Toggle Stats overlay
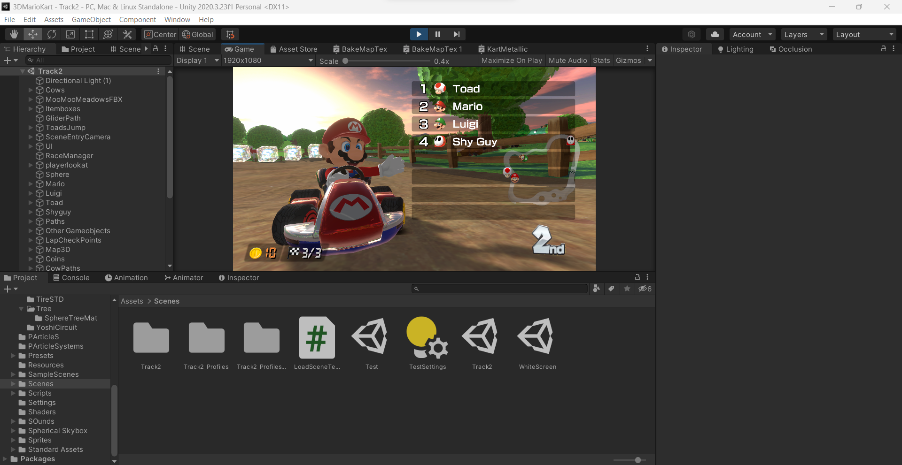 click(x=601, y=61)
